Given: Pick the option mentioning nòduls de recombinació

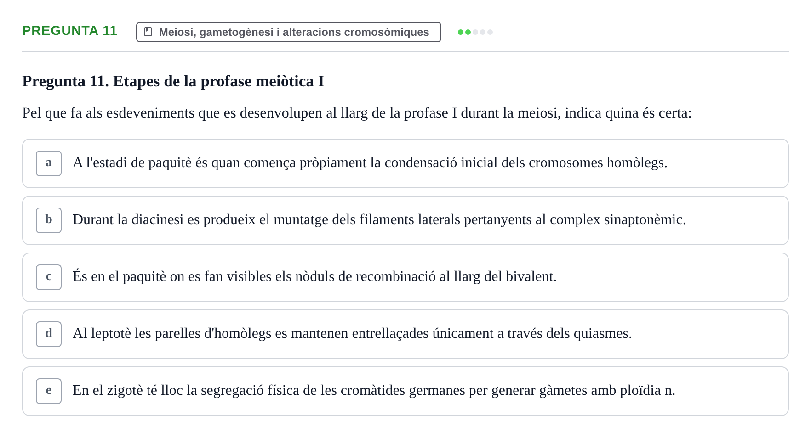Looking at the screenshot, I should click(405, 277).
